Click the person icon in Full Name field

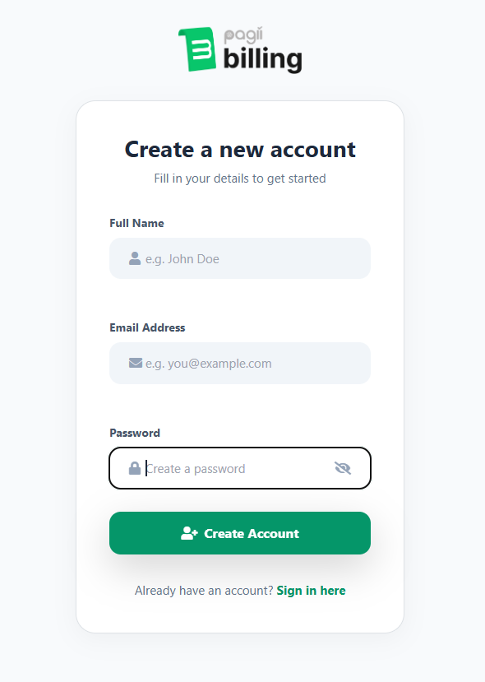tap(133, 258)
